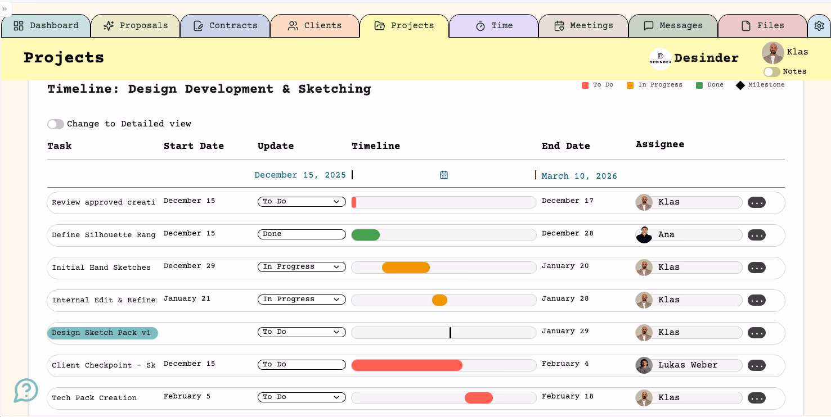Open status dropdown for Review approved creative task
Image resolution: width=831 pixels, height=417 pixels.
click(x=302, y=202)
